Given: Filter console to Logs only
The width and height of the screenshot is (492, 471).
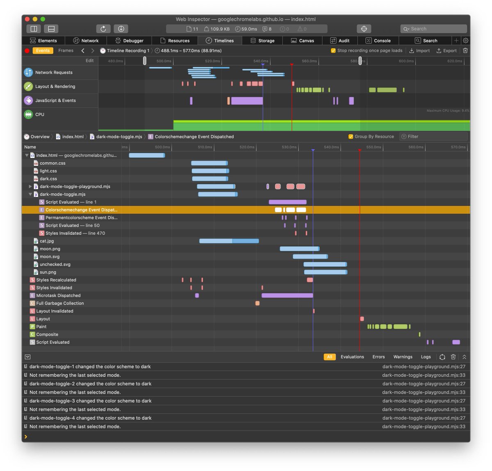Looking at the screenshot, I should tap(426, 357).
